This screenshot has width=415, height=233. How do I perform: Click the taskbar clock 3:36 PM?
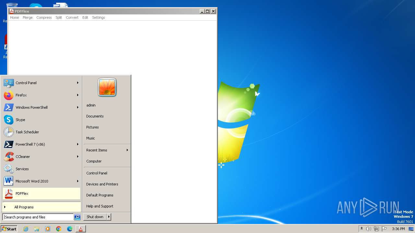click(398, 229)
